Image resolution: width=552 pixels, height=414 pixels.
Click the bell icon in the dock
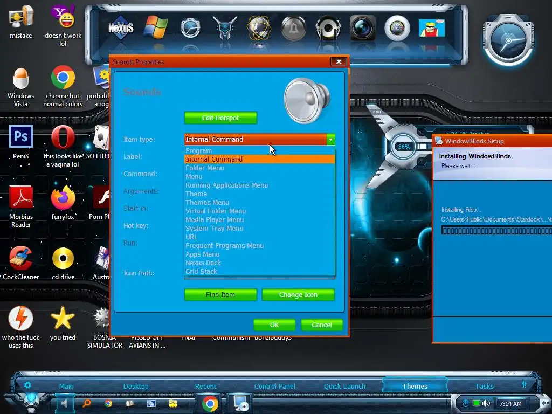(294, 27)
